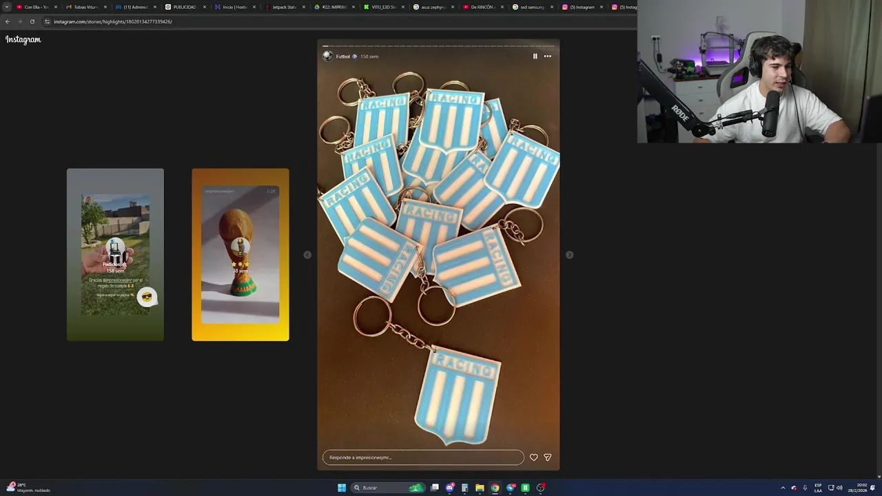Show hidden system tray icons
The image size is (882, 496).
(783, 488)
